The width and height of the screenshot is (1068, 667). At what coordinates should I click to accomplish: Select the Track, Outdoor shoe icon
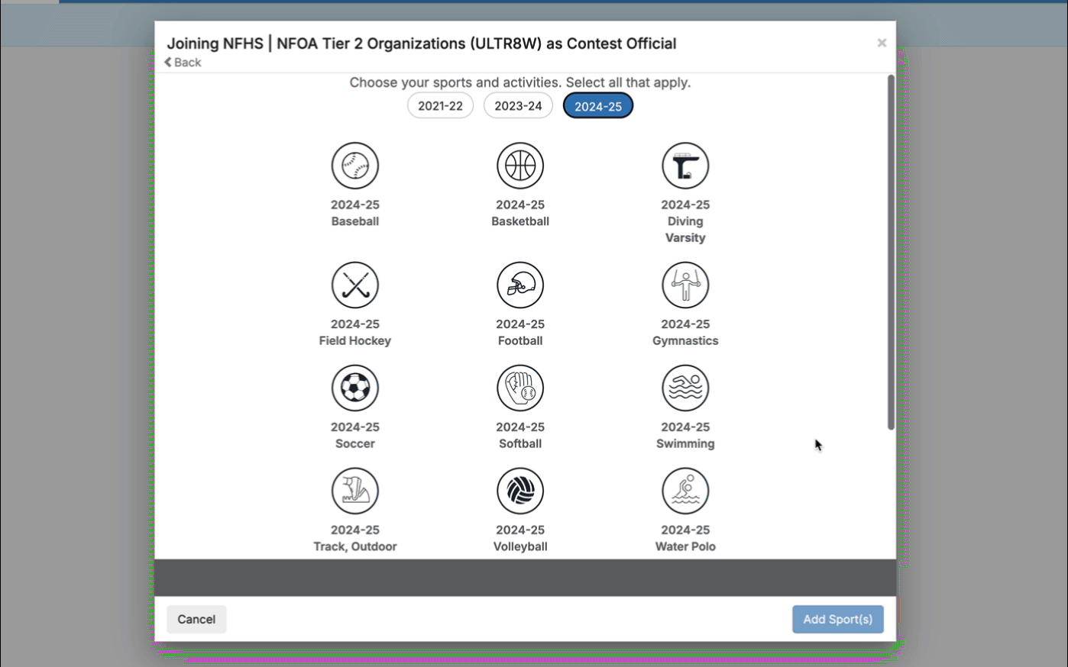pos(354,491)
